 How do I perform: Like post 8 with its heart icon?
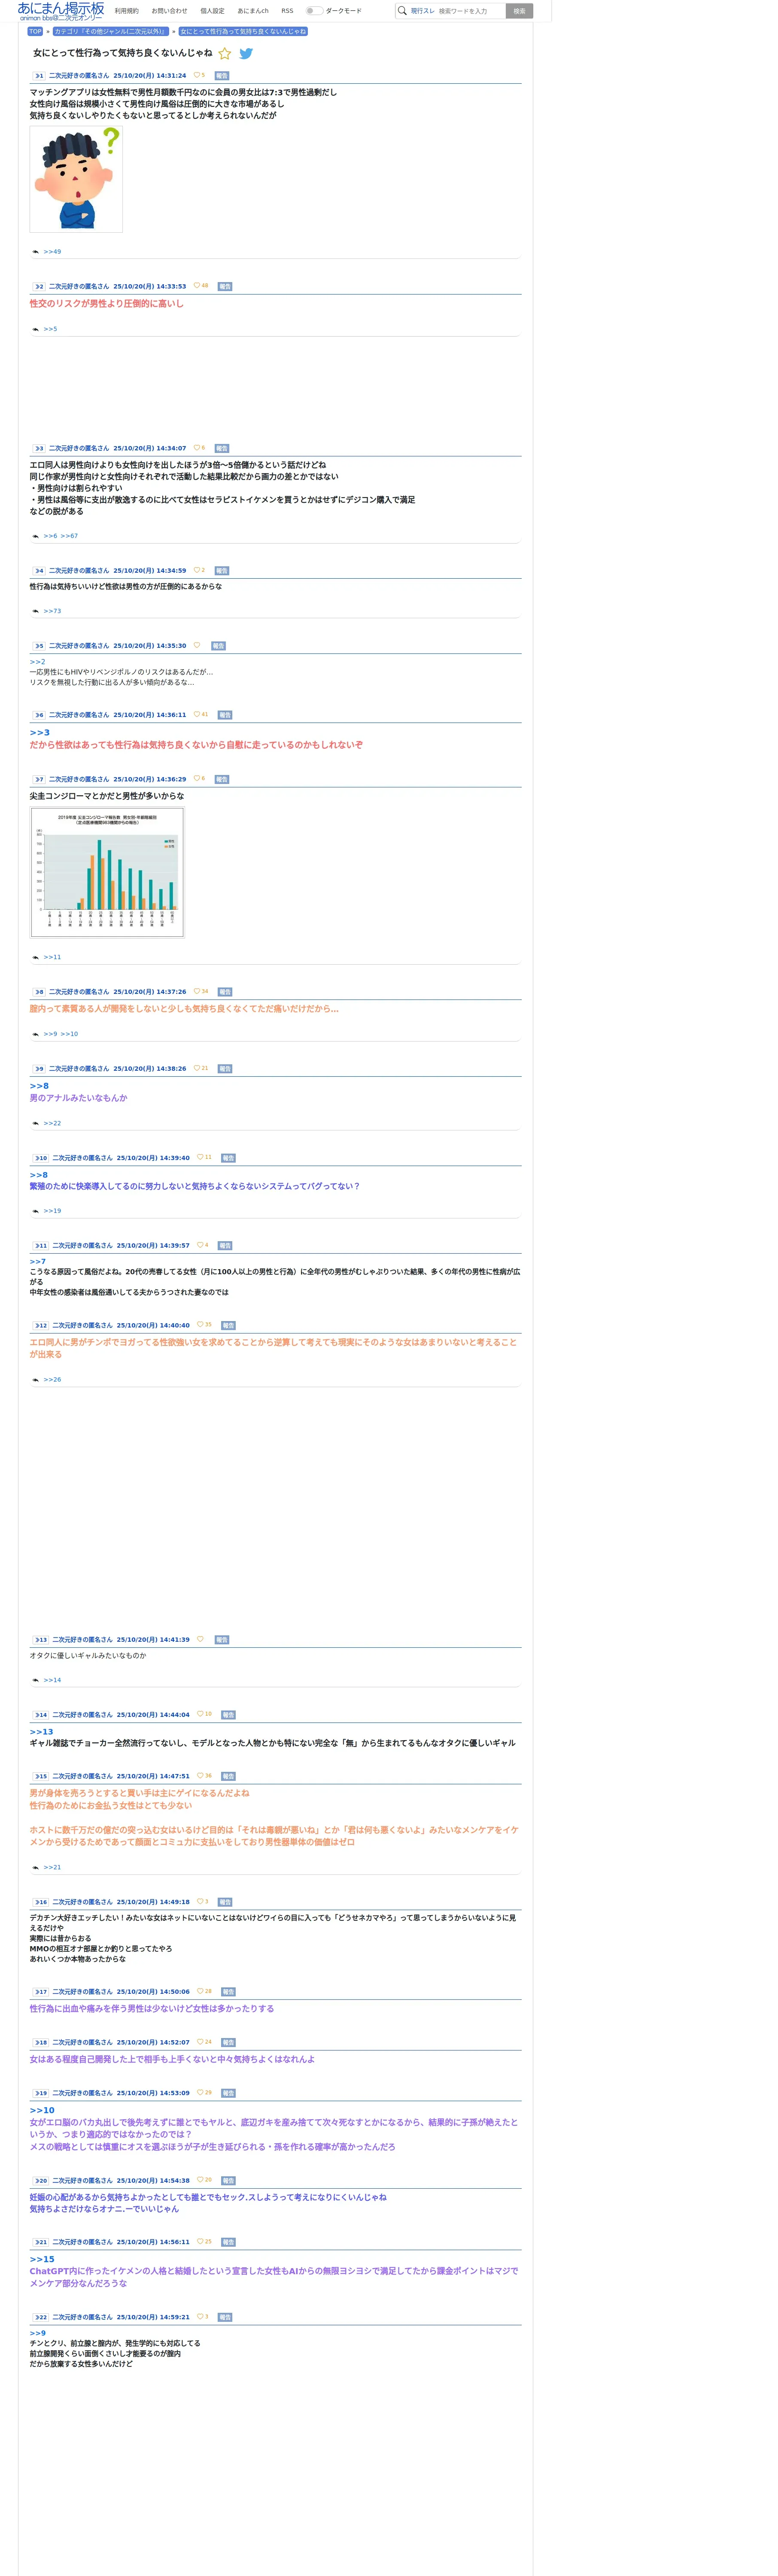(x=197, y=991)
